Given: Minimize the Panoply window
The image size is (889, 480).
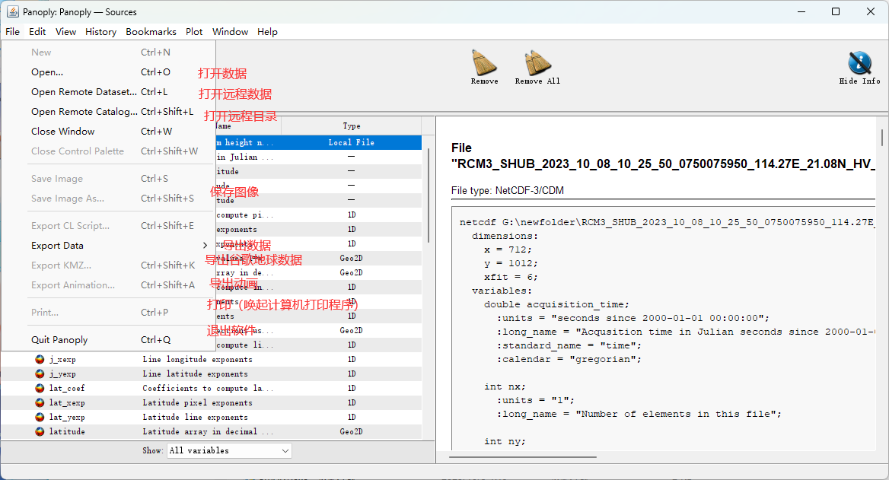Looking at the screenshot, I should click(801, 11).
